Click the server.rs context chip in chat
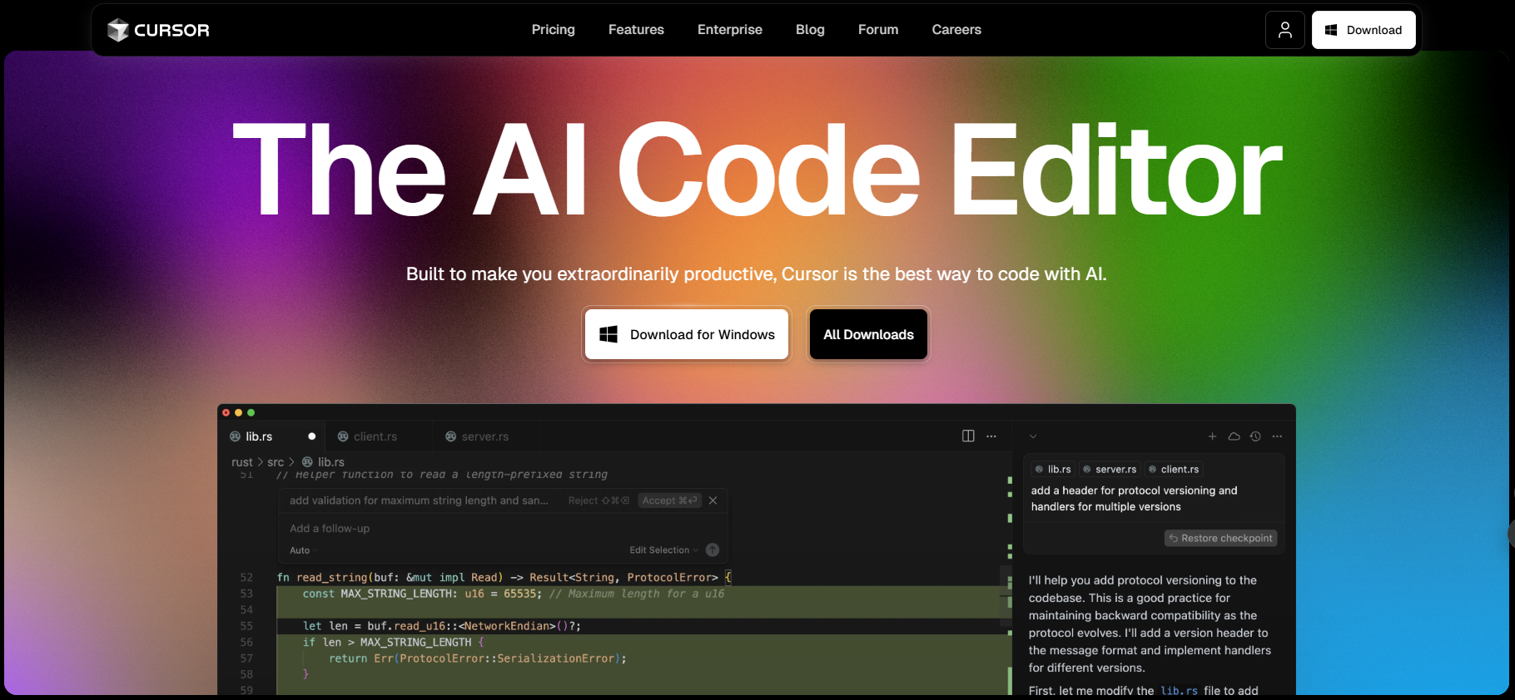 coord(1110,469)
